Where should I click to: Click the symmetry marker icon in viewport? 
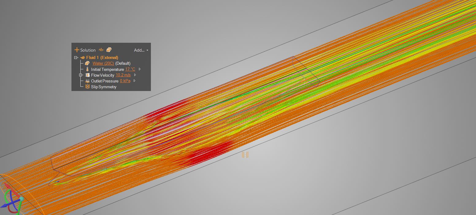pos(245,155)
